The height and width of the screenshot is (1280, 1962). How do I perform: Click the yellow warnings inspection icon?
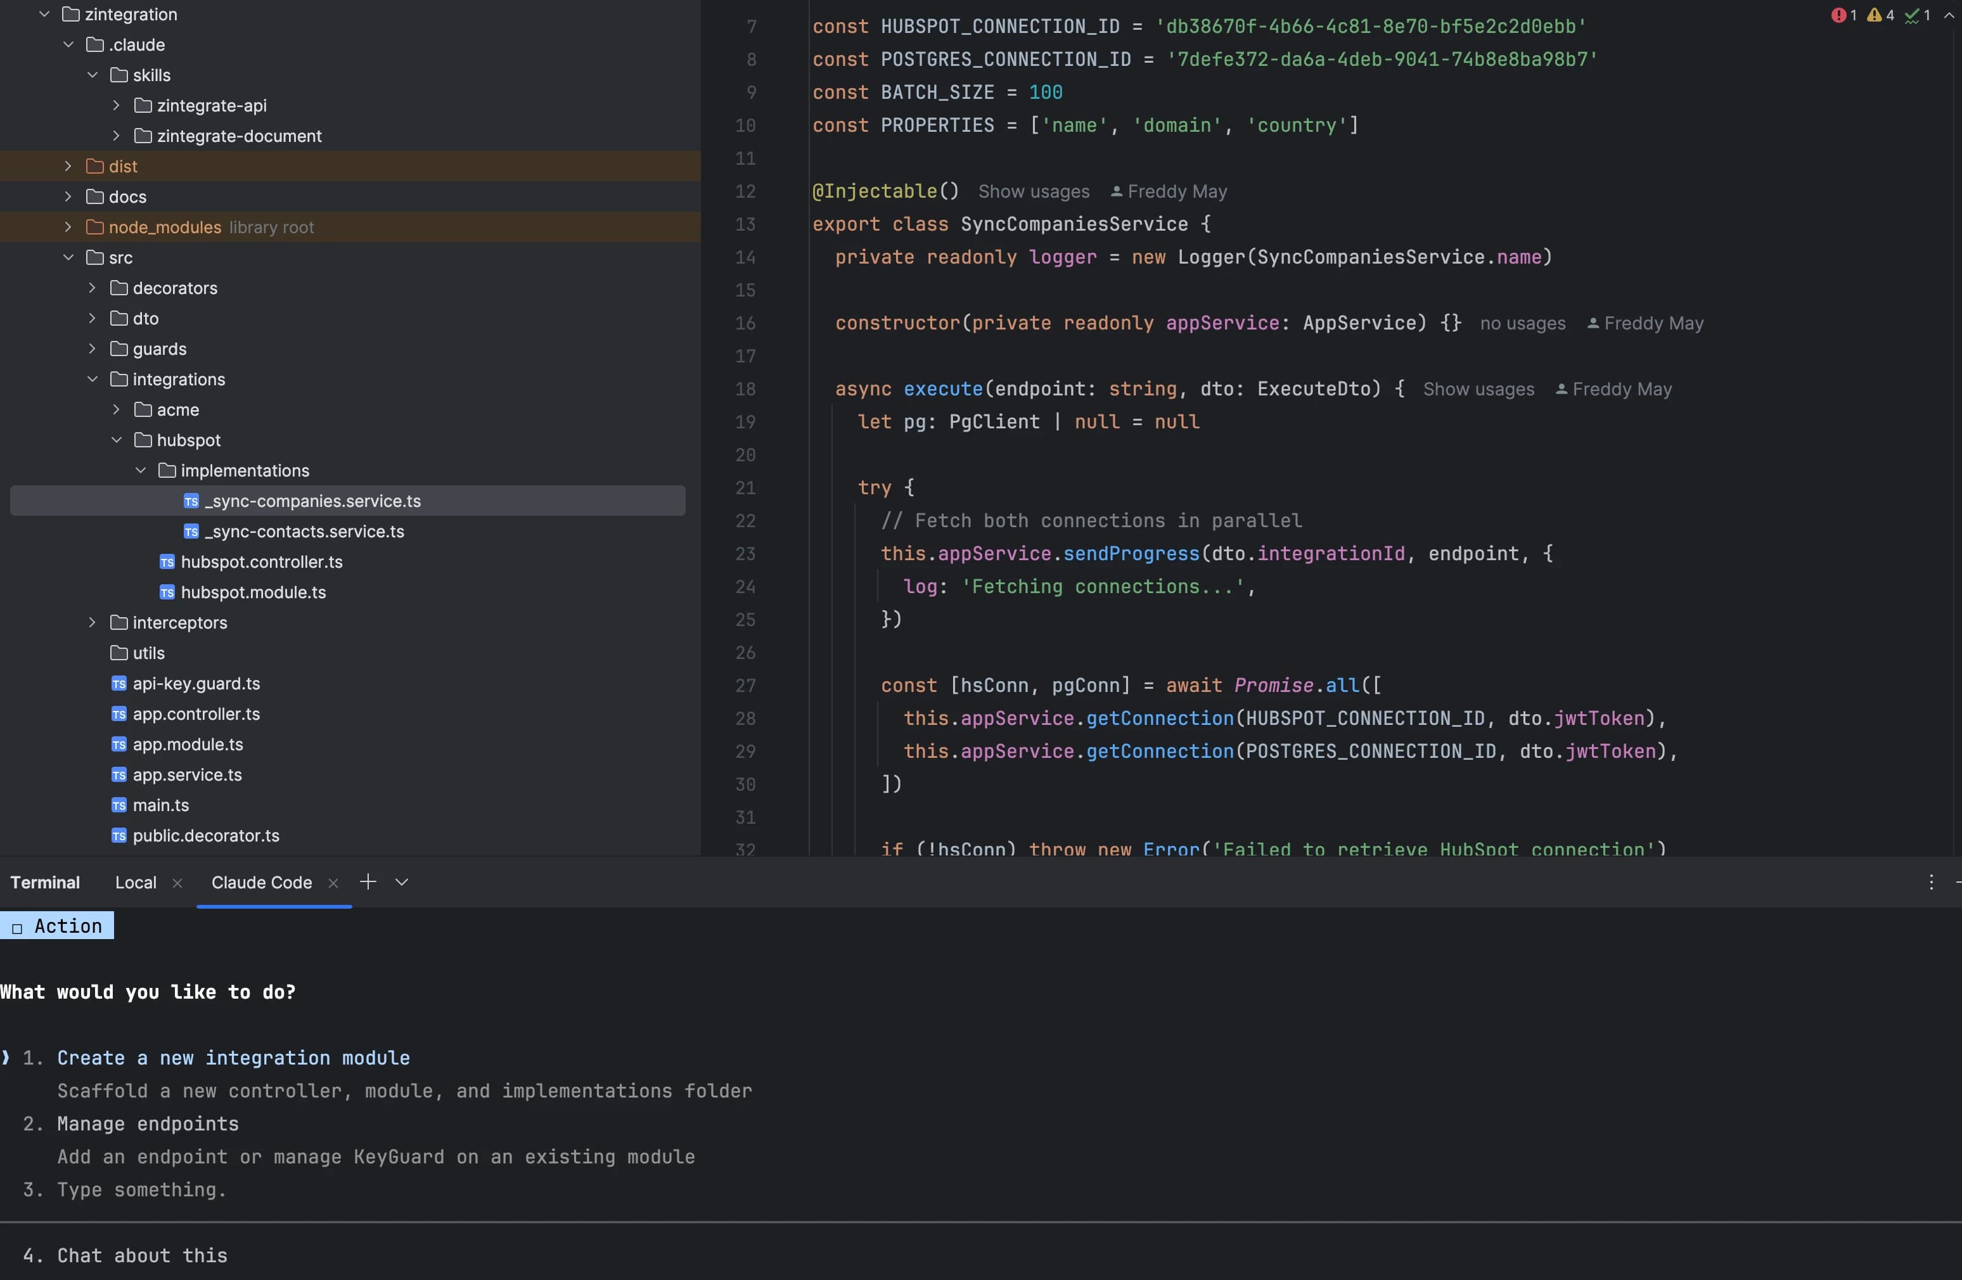[x=1875, y=15]
